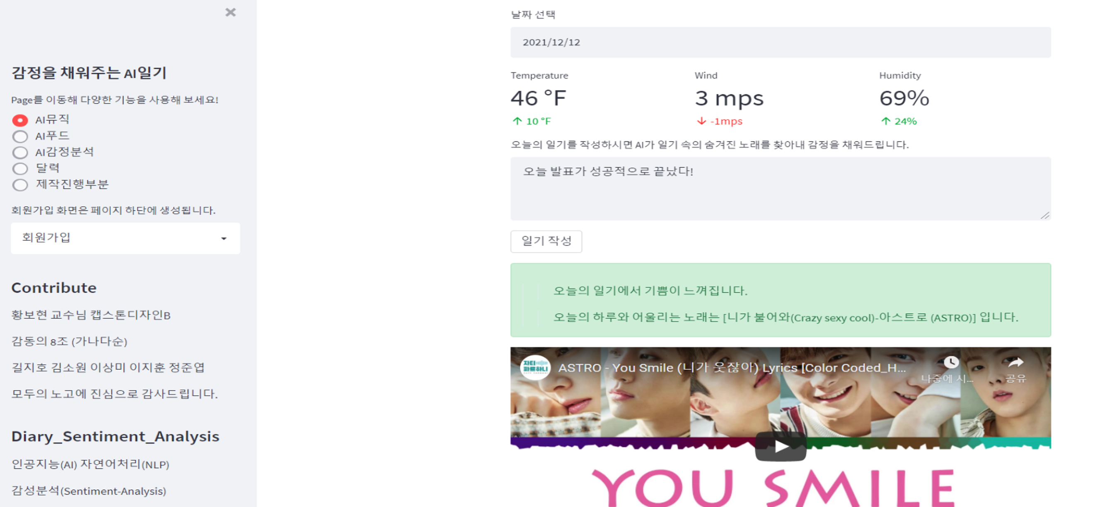The width and height of the screenshot is (1114, 507).
Task: Click the text area resize handle
Action: pyautogui.click(x=1045, y=215)
